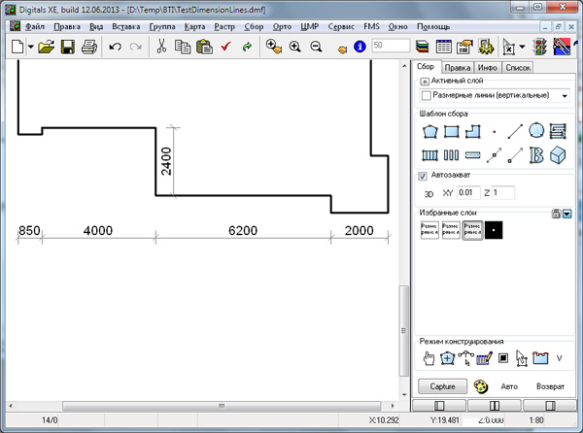Switch to the Правка tab
583x433 pixels.
[458, 68]
